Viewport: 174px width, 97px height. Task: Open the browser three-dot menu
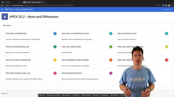coord(172,5)
